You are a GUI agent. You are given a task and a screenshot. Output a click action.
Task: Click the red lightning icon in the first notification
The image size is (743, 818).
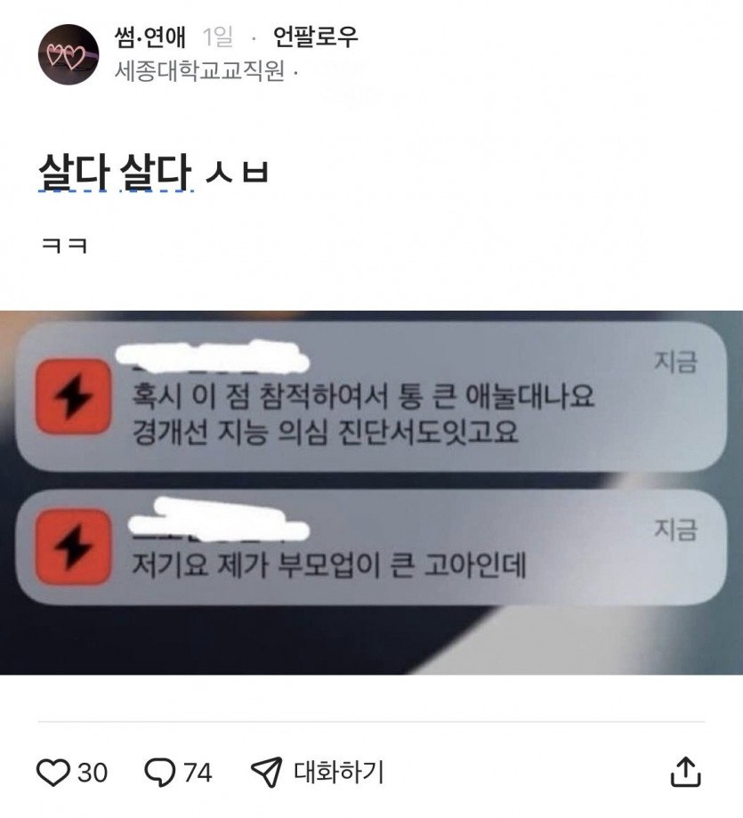point(73,396)
